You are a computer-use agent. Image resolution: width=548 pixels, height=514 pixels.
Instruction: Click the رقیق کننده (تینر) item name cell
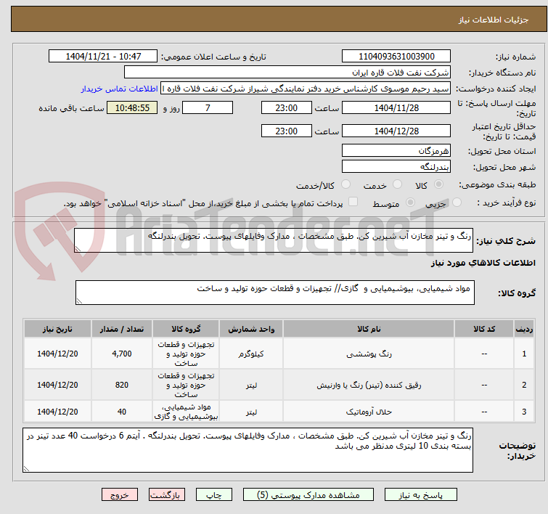[369, 385]
